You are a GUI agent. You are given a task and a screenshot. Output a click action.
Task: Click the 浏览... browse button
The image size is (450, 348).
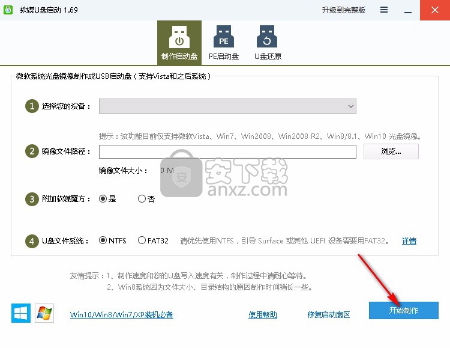[x=391, y=151]
